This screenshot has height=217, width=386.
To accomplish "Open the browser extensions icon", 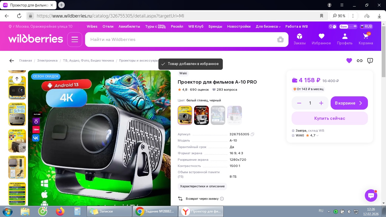I will [x=367, y=16].
